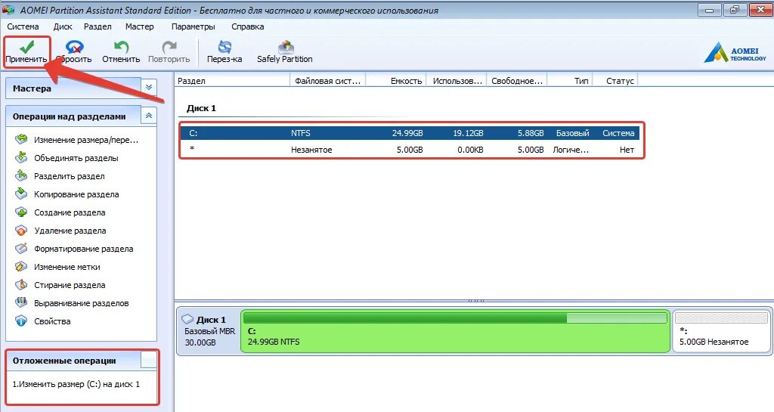Click the Повторить (Redo) arrow icon
This screenshot has height=412, width=774.
pyautogui.click(x=169, y=47)
